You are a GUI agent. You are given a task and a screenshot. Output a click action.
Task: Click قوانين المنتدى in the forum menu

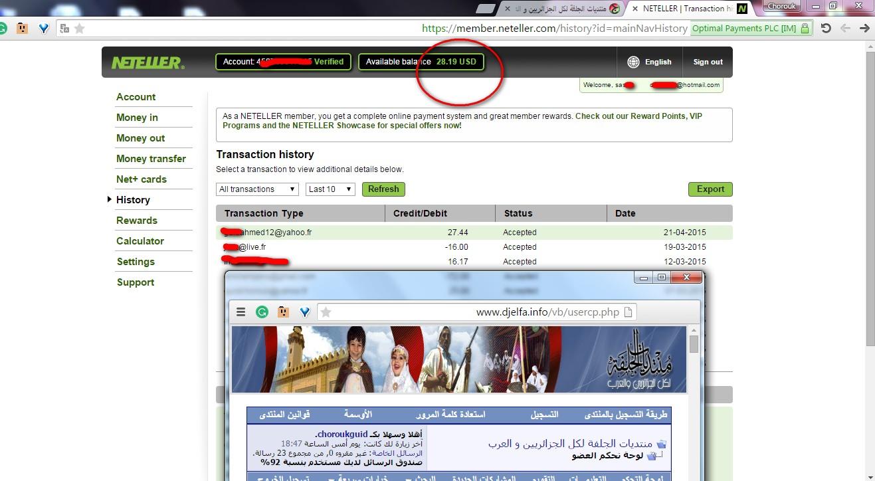(x=284, y=415)
